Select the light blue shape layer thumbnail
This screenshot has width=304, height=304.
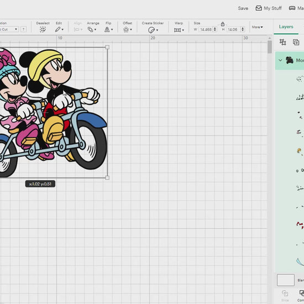tap(300, 262)
